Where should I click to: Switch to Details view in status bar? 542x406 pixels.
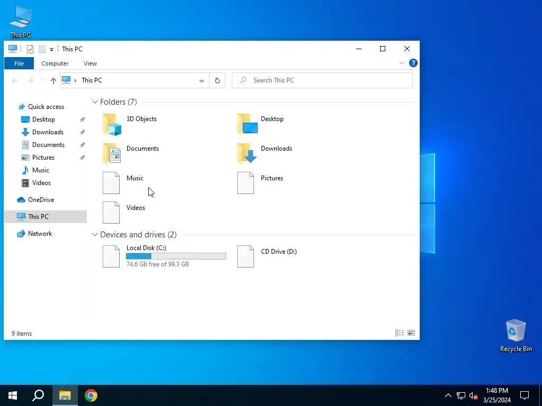(x=400, y=333)
